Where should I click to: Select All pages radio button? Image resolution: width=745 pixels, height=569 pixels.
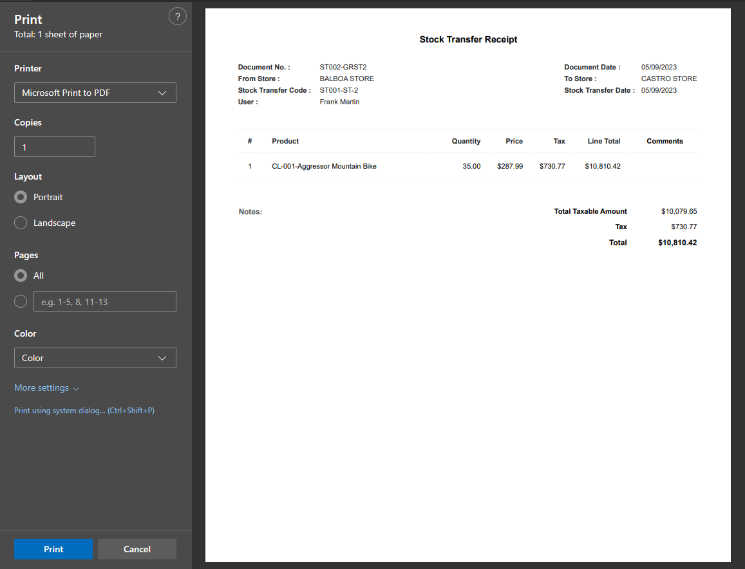(x=21, y=275)
